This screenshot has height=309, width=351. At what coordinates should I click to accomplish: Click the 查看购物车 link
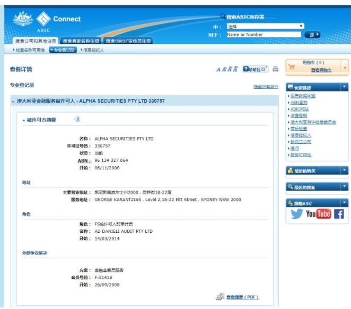pyautogui.click(x=321, y=70)
